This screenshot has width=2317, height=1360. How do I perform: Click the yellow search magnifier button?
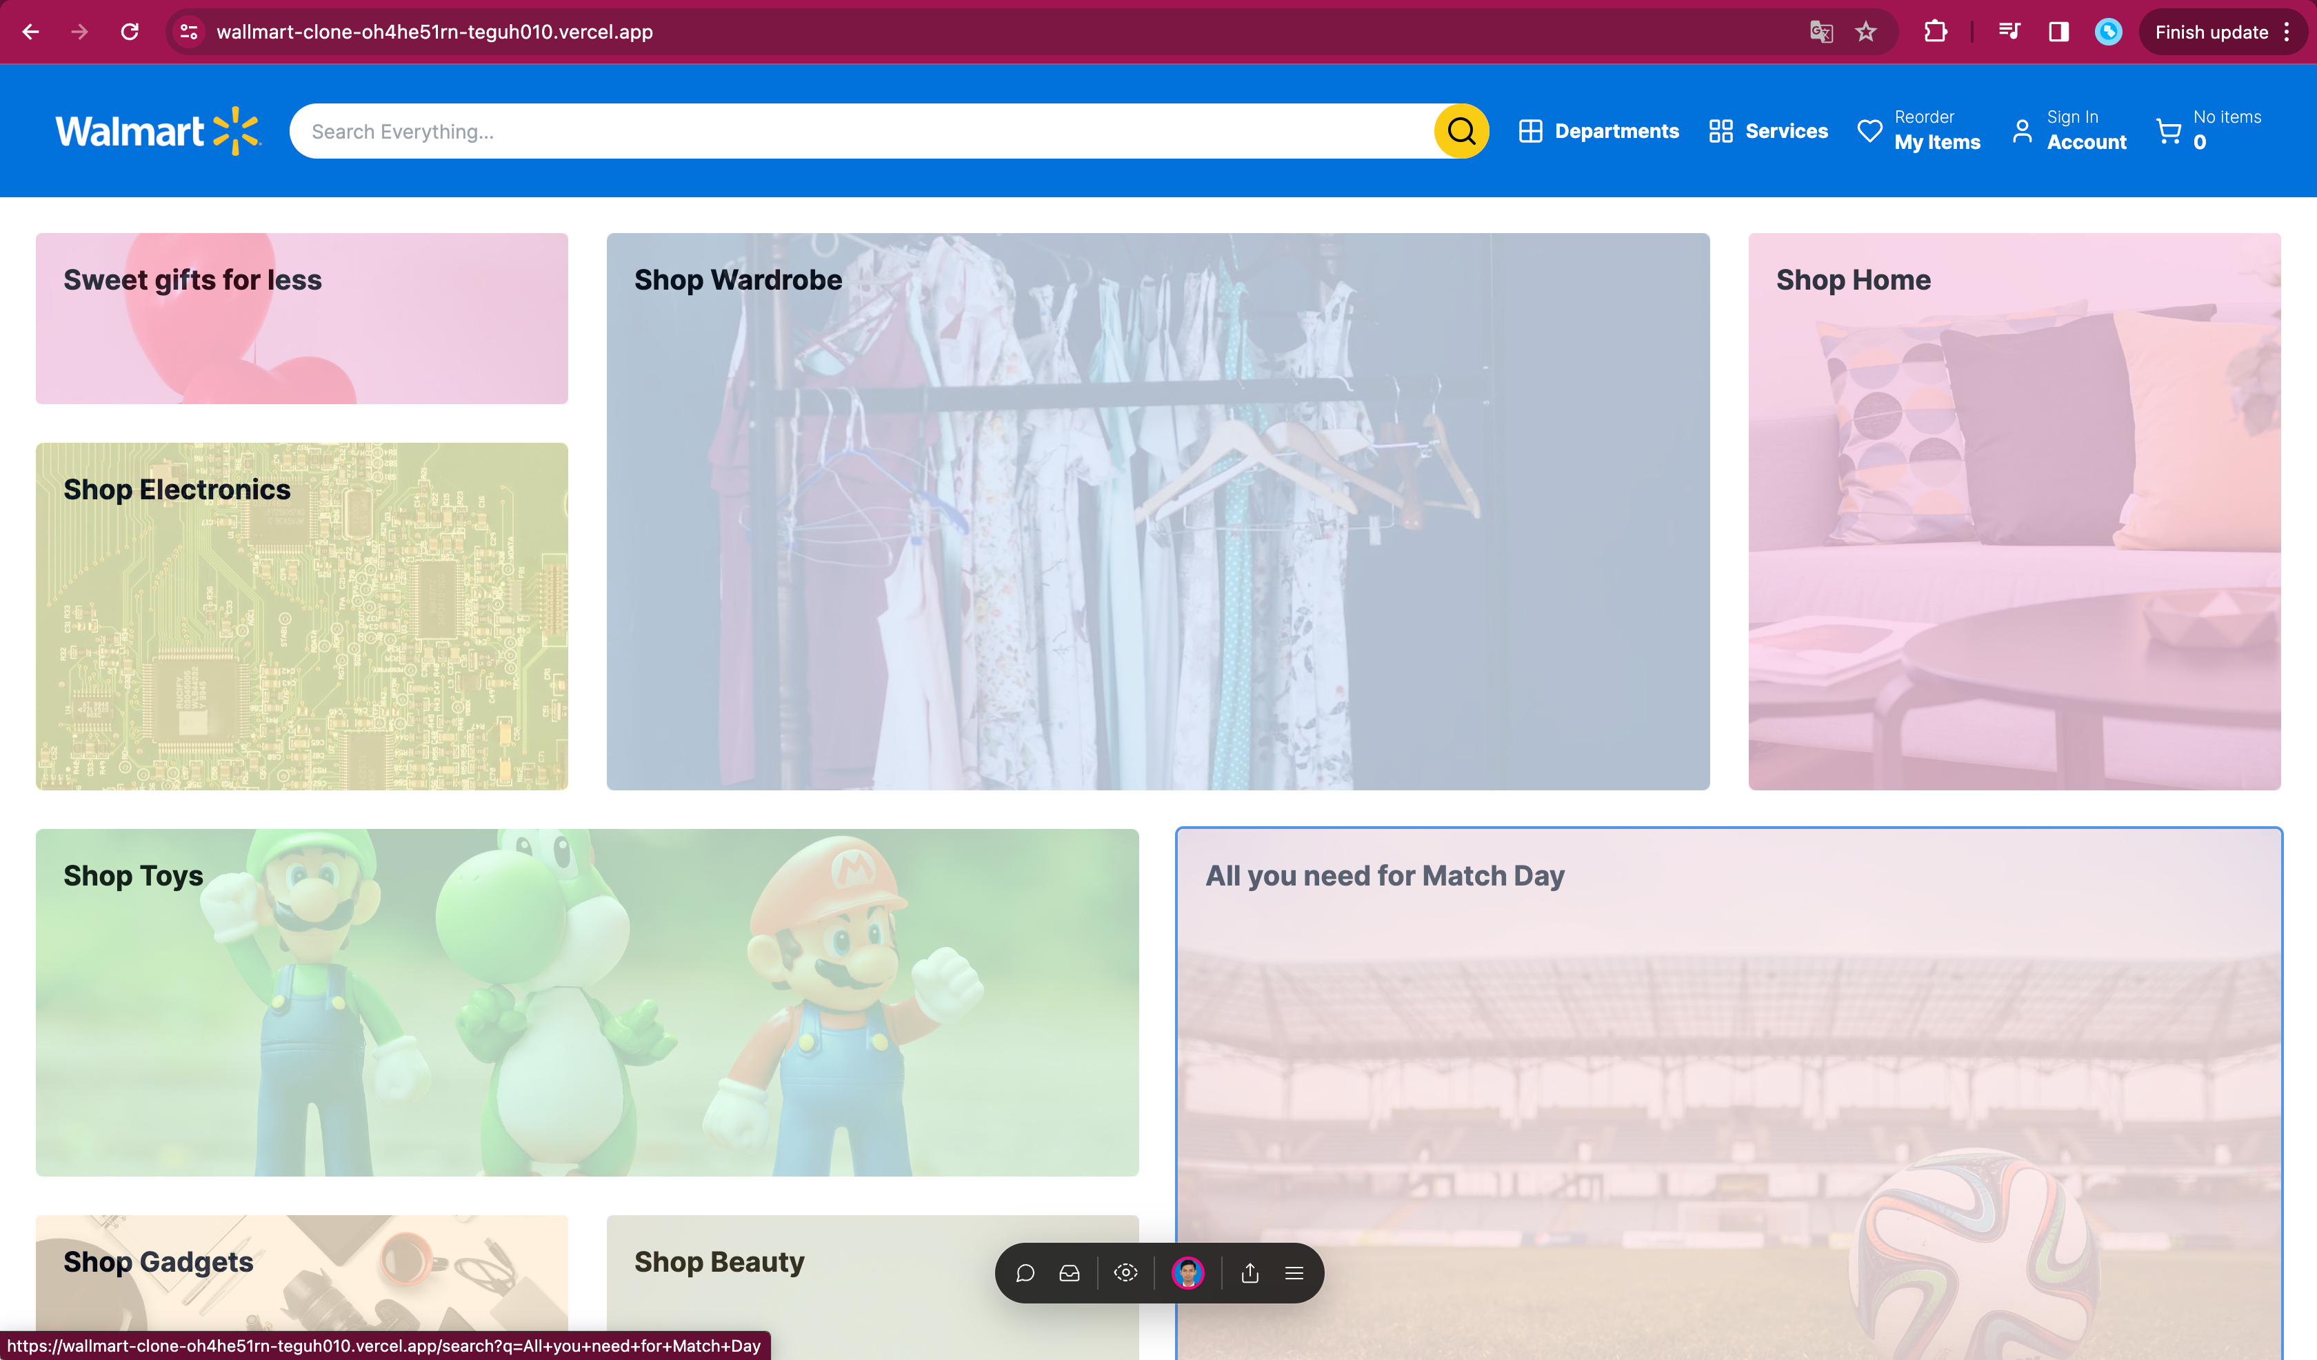tap(1462, 130)
